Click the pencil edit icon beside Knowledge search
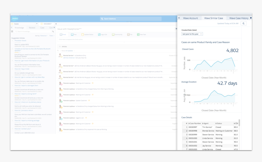This screenshot has width=262, height=162. (x=53, y=32)
